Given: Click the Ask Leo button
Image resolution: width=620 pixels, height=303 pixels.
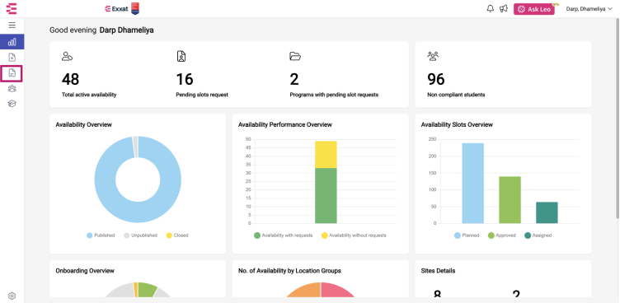Looking at the screenshot, I should [533, 9].
